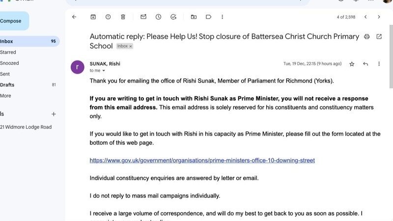Viewport: 393px width, 221px height.
Task: Report this email as spam
Action: (x=108, y=17)
